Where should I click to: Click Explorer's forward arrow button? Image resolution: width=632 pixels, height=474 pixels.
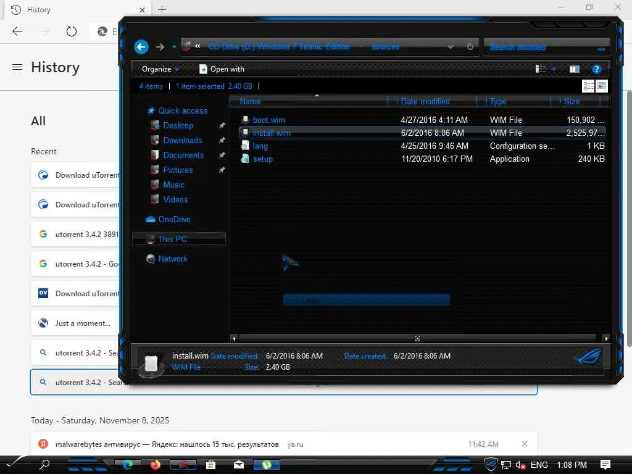(x=160, y=47)
